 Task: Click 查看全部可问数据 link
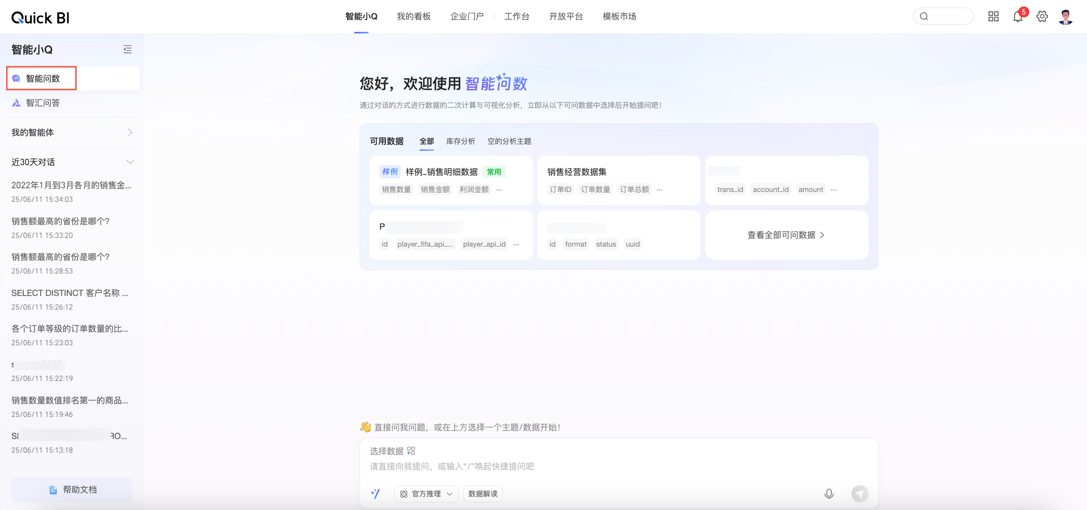click(786, 235)
